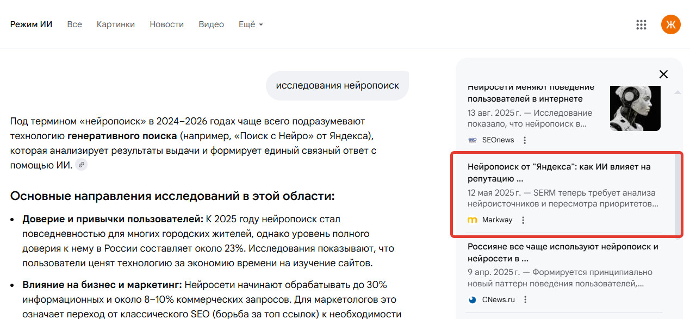The height and width of the screenshot is (319, 690).
Task: Open three-dot menu next to SEOnews
Action: pyautogui.click(x=525, y=140)
